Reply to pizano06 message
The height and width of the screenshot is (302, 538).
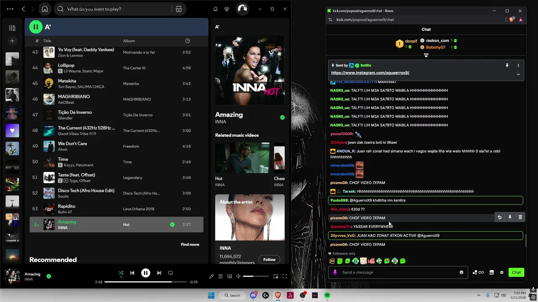coord(499,217)
